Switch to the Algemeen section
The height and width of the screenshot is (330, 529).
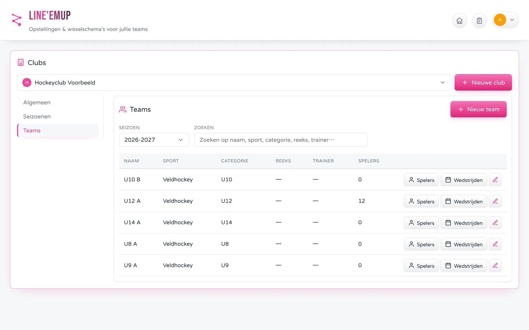pos(58,102)
